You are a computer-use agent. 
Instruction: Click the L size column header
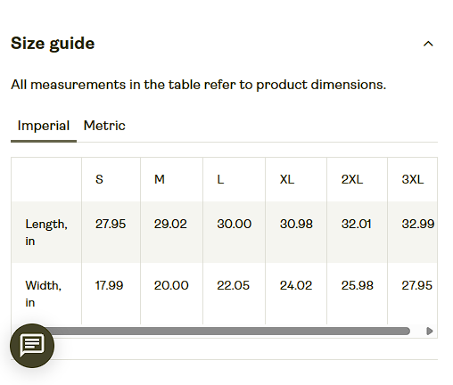(220, 179)
